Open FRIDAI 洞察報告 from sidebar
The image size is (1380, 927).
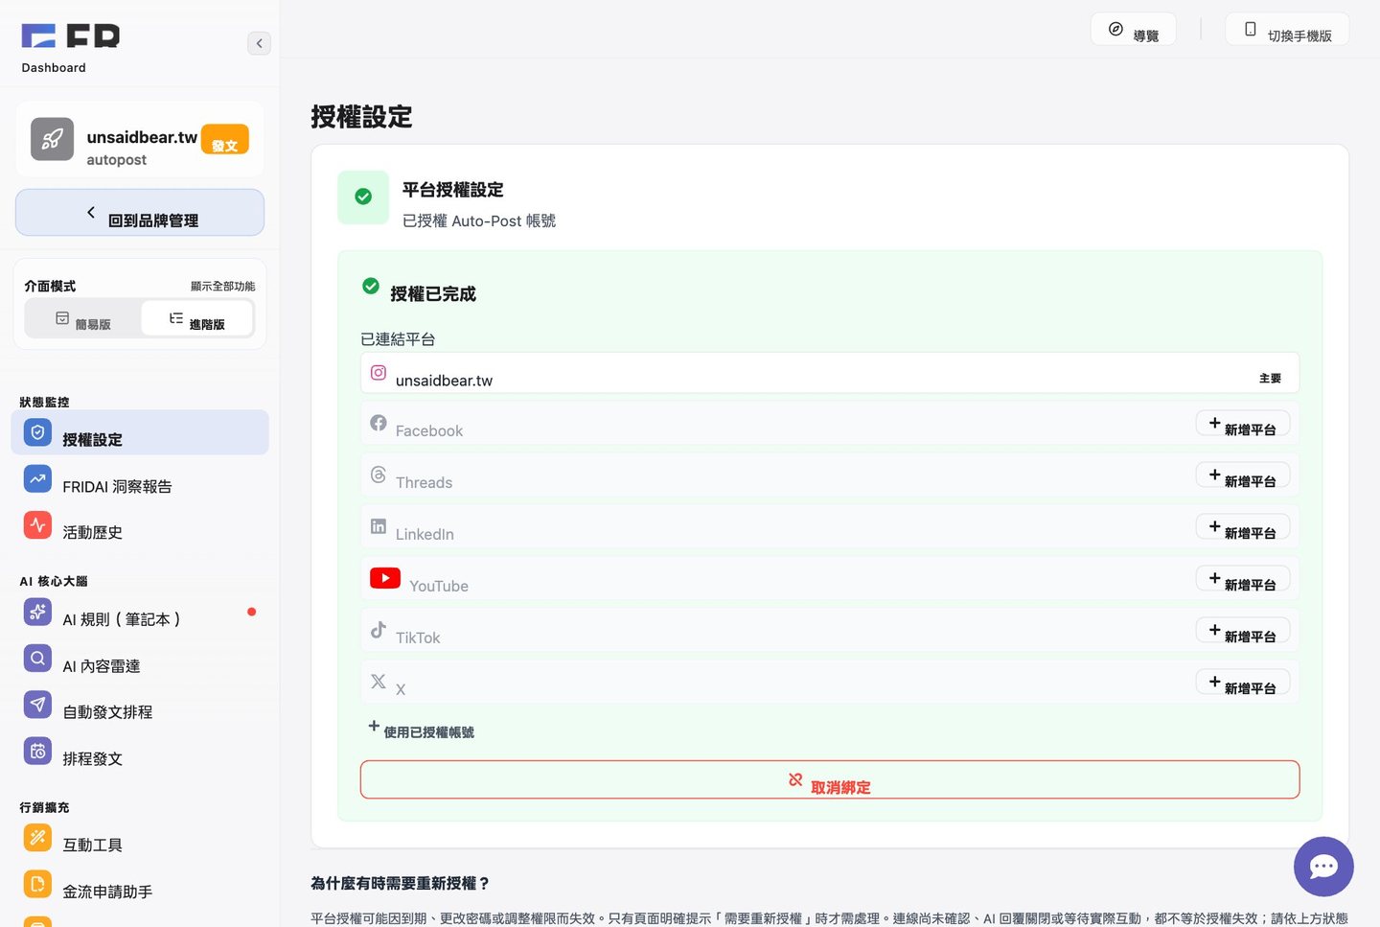pos(140,479)
